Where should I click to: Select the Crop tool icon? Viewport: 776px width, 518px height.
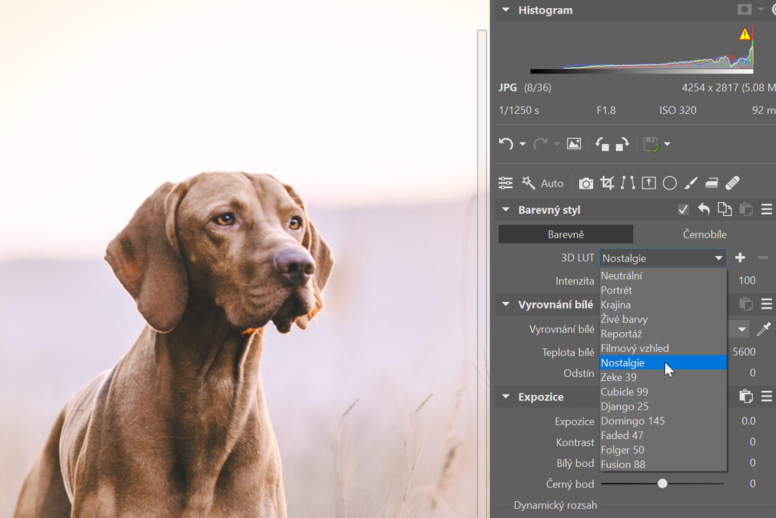(607, 183)
